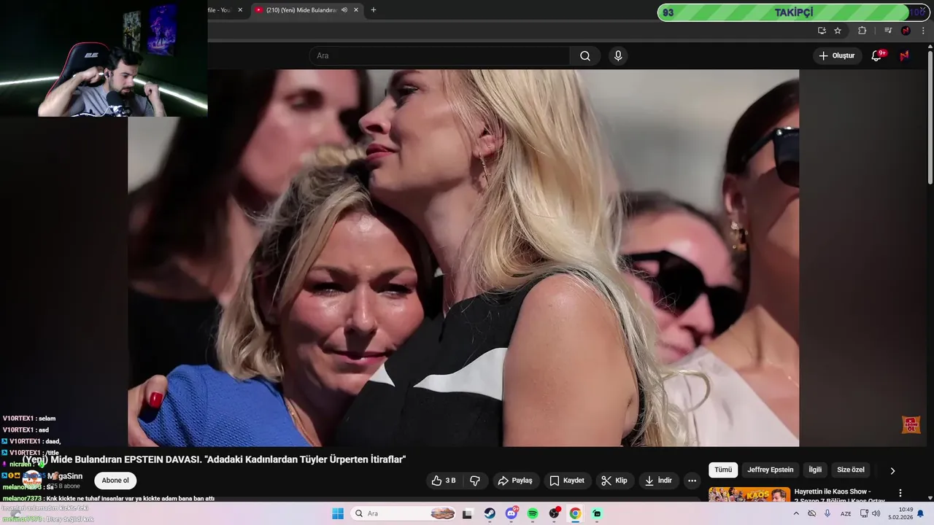Select the Size özel filter chip

pyautogui.click(x=851, y=470)
